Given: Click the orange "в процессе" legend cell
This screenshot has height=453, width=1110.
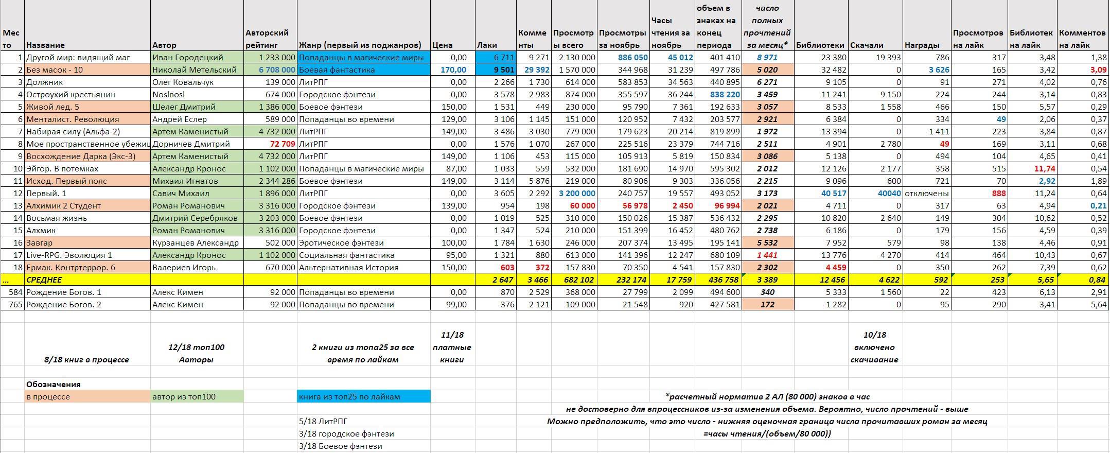Looking at the screenshot, I should 86,397.
